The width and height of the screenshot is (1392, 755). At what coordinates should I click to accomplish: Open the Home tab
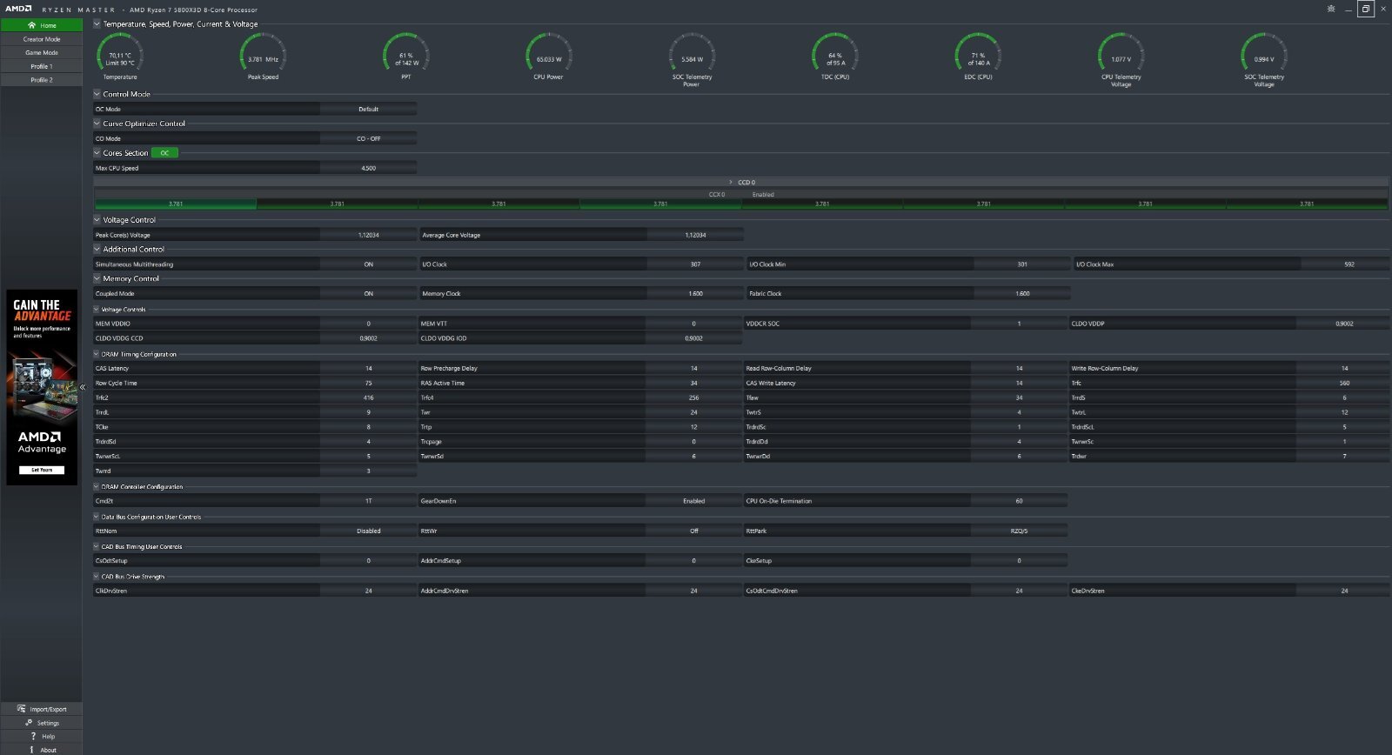tap(42, 25)
